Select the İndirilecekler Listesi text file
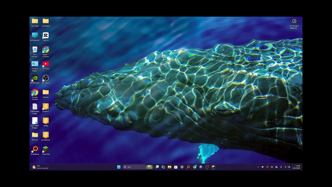332x187 pixels. pyautogui.click(x=35, y=109)
